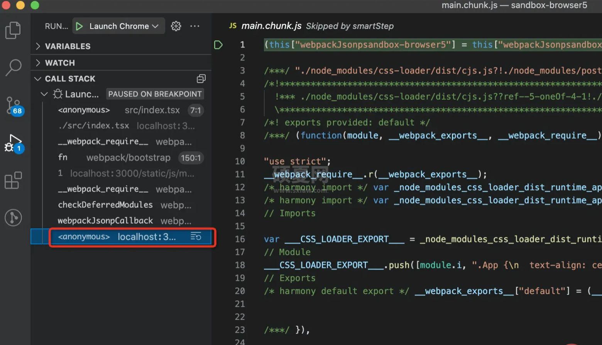Image resolution: width=602 pixels, height=345 pixels.
Task: Click macOS green zoom window button
Action: coord(35,5)
